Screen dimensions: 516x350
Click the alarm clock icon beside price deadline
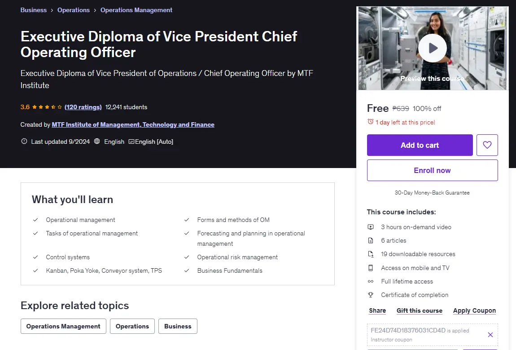pos(371,122)
